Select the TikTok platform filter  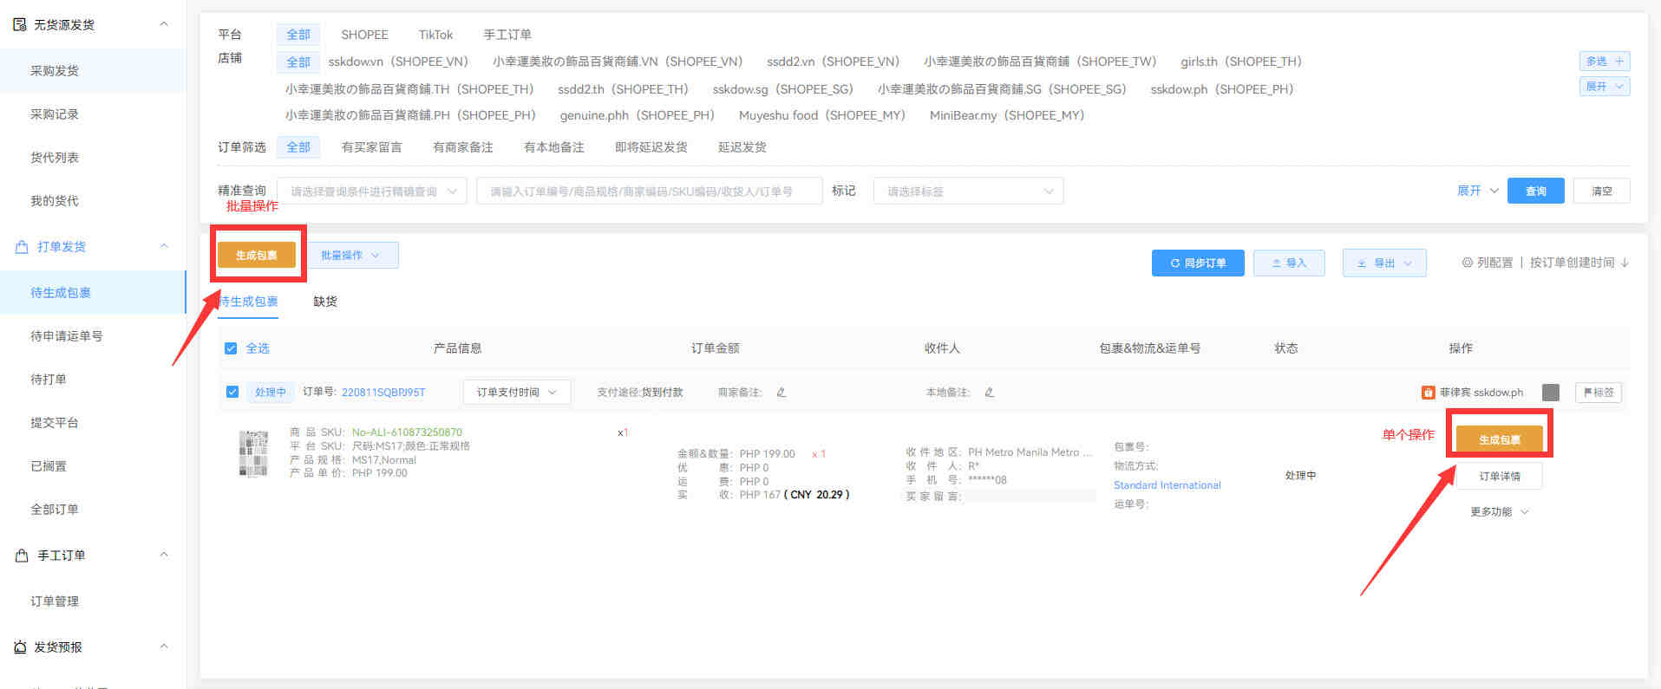(x=435, y=35)
